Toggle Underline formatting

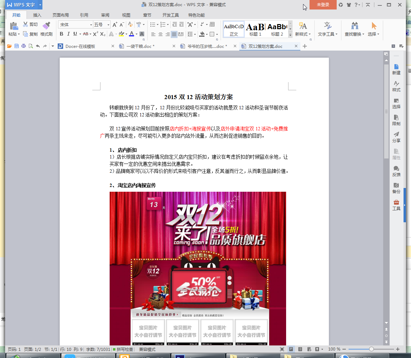pyautogui.click(x=75, y=34)
